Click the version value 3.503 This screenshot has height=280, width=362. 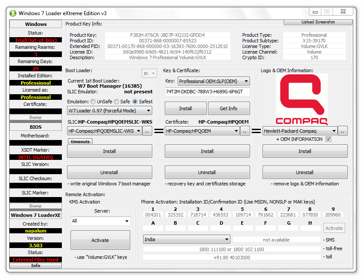(35, 245)
